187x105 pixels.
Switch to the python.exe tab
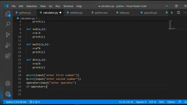click(101, 13)
